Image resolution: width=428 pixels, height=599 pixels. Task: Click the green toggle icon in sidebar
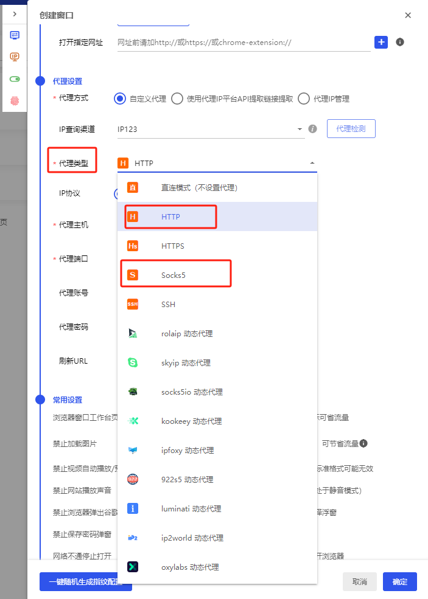(15, 79)
